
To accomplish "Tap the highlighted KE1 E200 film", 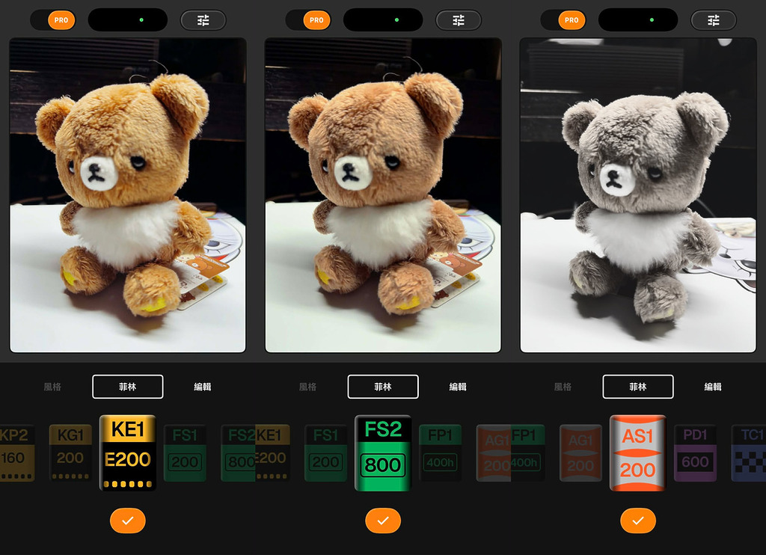I will click(x=128, y=453).
